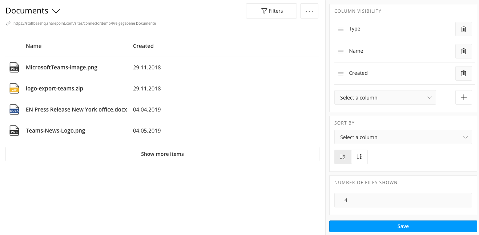
Task: Switch to descending Z-A sort order
Action: tap(359, 157)
